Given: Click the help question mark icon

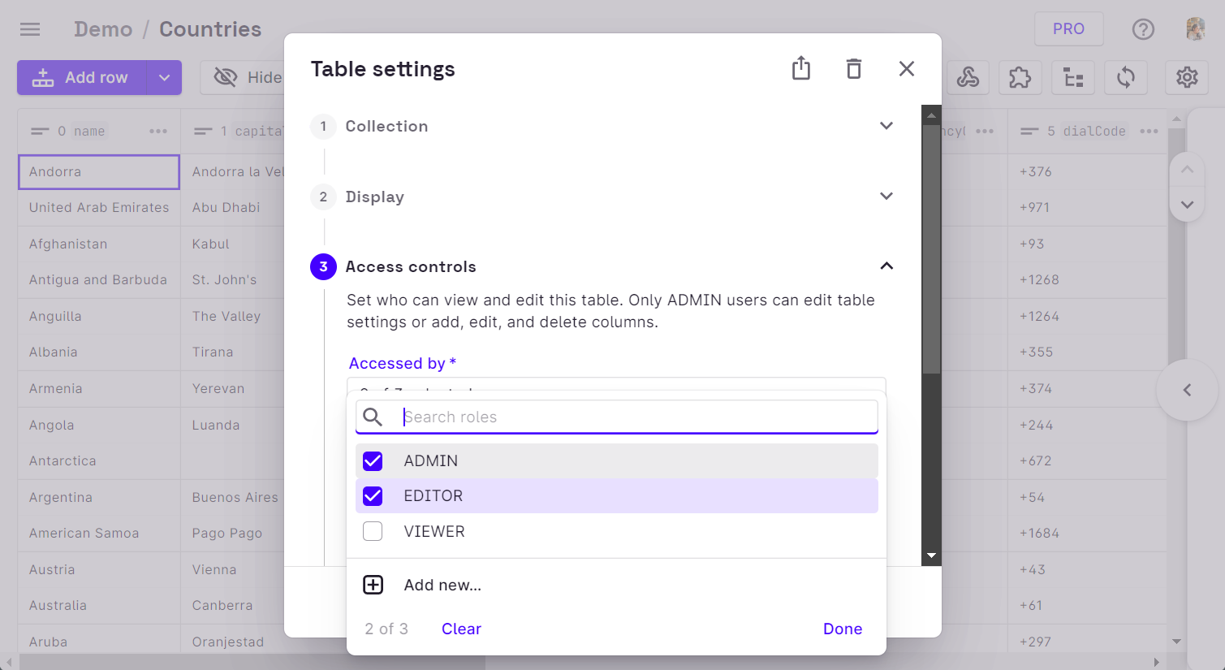Looking at the screenshot, I should 1143,29.
